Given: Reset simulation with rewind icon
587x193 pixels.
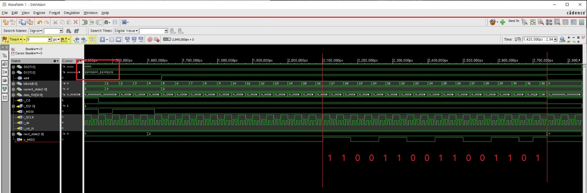Looking at the screenshot, I should (118, 39).
